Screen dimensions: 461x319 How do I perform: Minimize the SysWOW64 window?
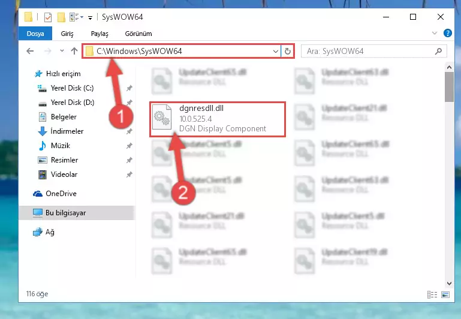[386, 17]
